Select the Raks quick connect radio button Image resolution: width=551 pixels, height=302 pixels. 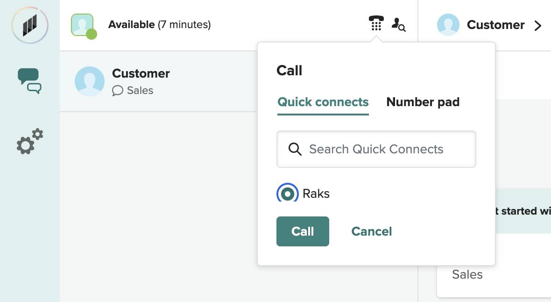tap(288, 194)
